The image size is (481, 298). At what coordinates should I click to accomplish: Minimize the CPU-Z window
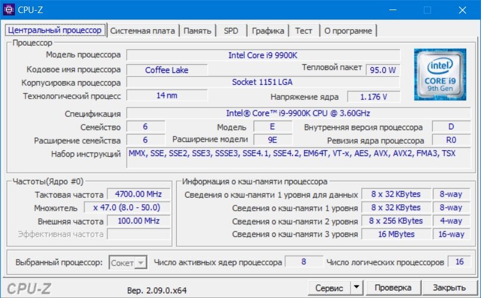click(x=393, y=9)
